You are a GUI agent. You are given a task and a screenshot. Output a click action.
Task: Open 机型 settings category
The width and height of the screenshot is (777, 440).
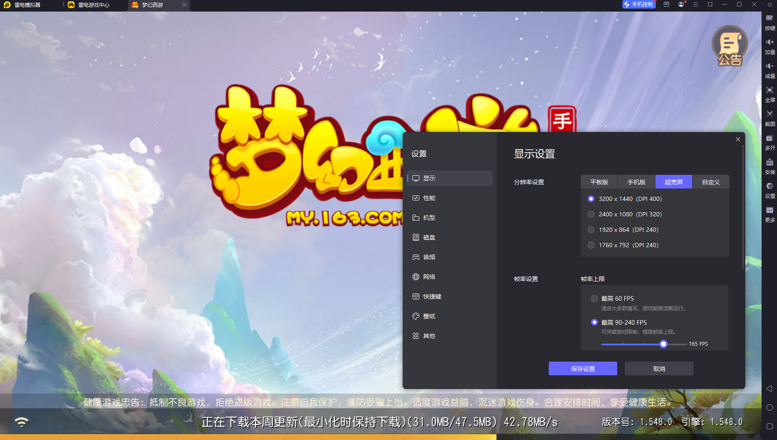point(450,218)
